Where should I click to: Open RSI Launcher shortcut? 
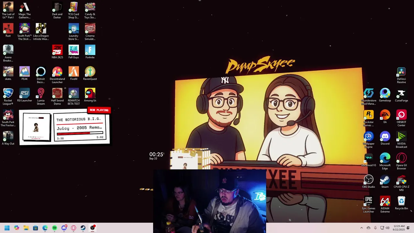[25, 95]
